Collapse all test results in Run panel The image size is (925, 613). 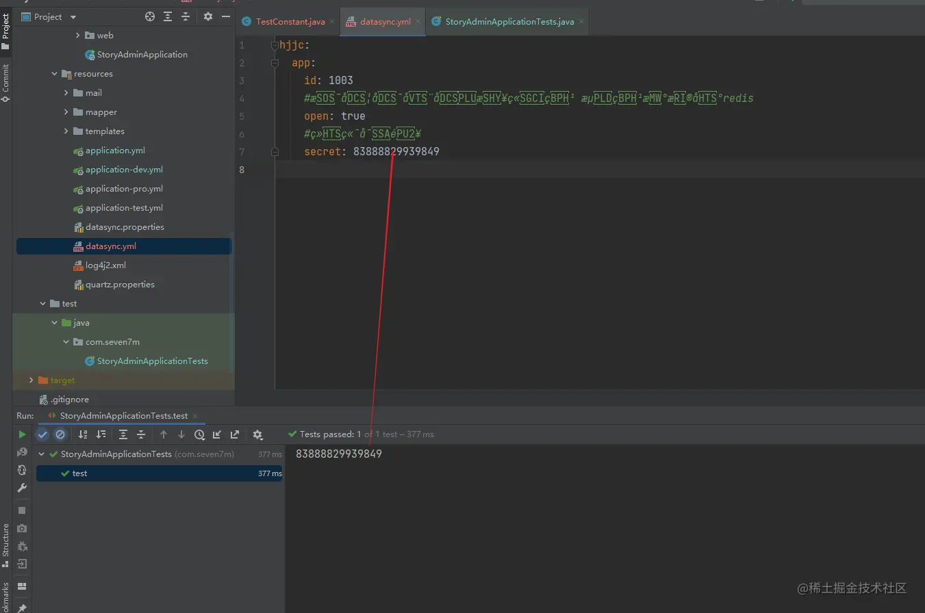coord(141,434)
